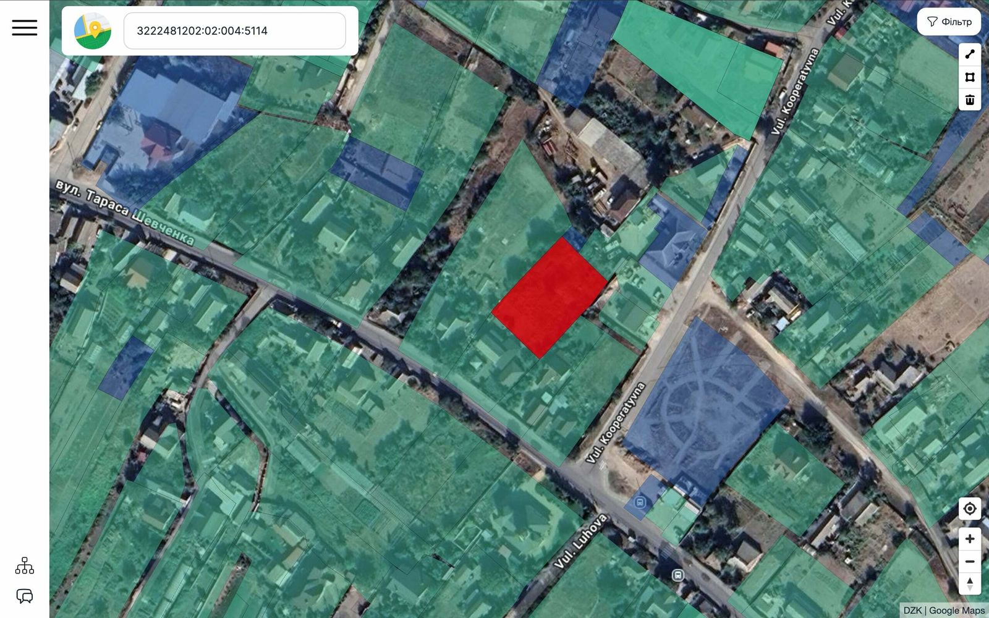Click the DZK attribution link
Viewport: 989px width, 618px height.
[912, 611]
